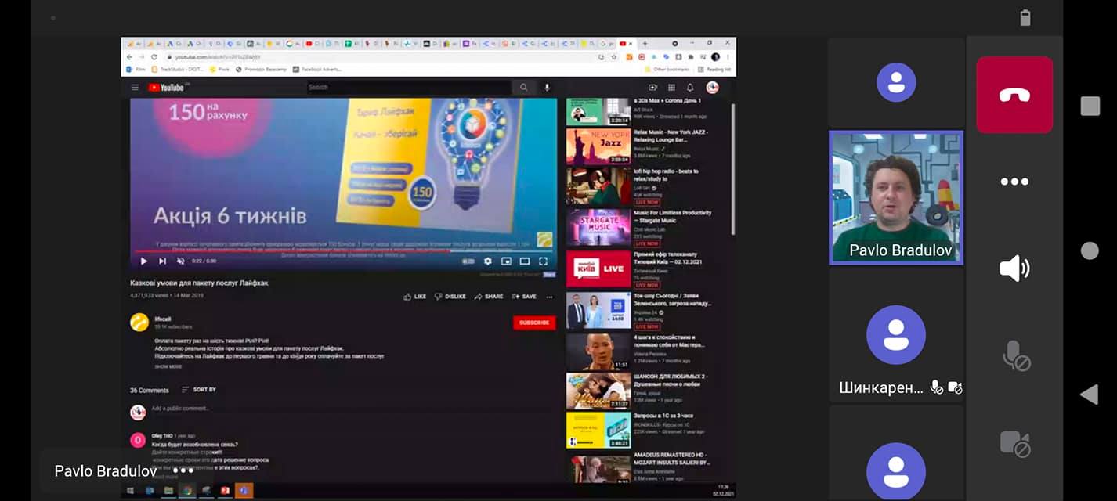Expand the Sort By comments dropdown
The height and width of the screenshot is (501, 1117).
click(199, 390)
